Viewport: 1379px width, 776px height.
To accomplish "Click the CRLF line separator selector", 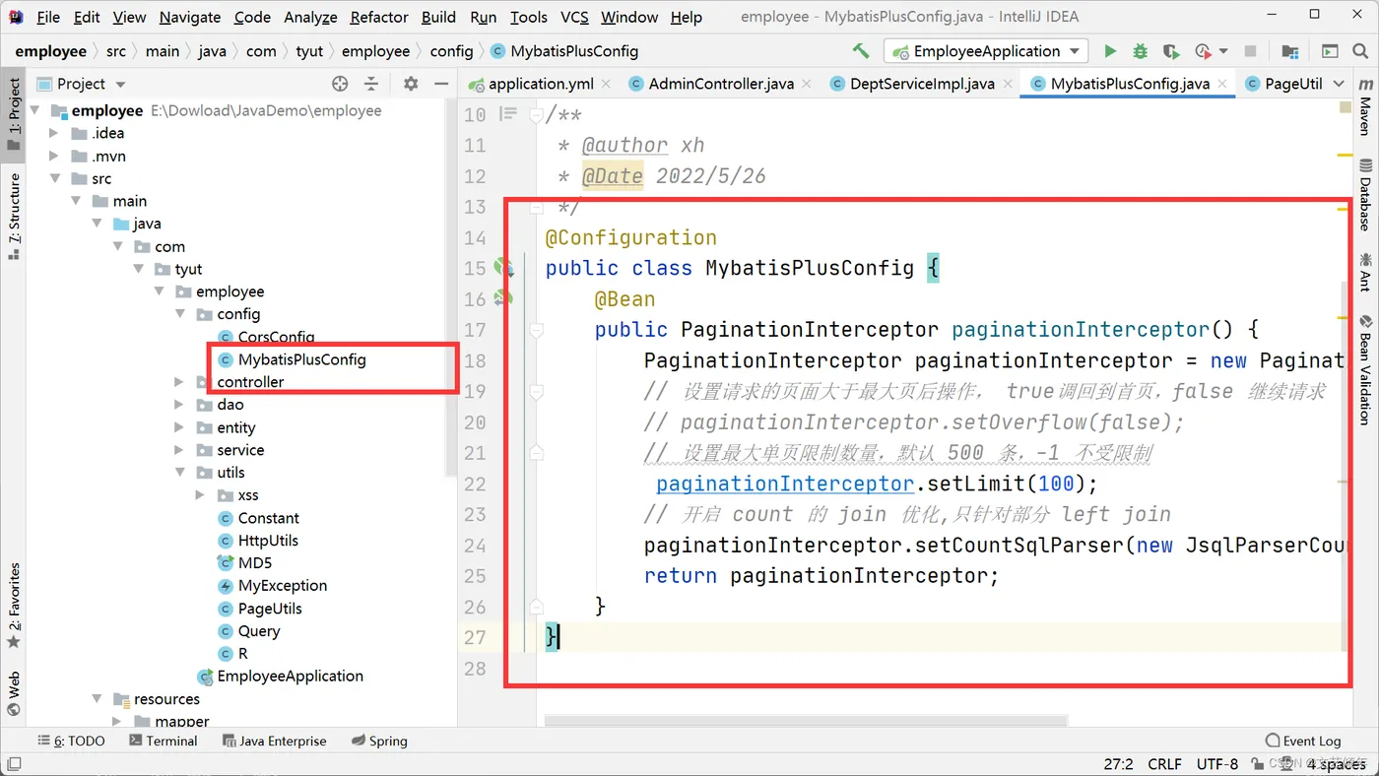I will (1164, 764).
